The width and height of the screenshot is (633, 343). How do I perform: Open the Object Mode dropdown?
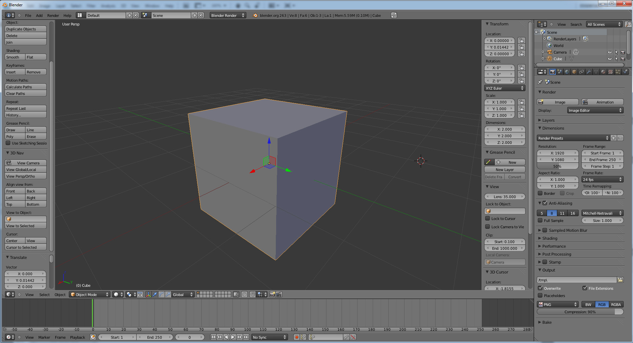(89, 294)
